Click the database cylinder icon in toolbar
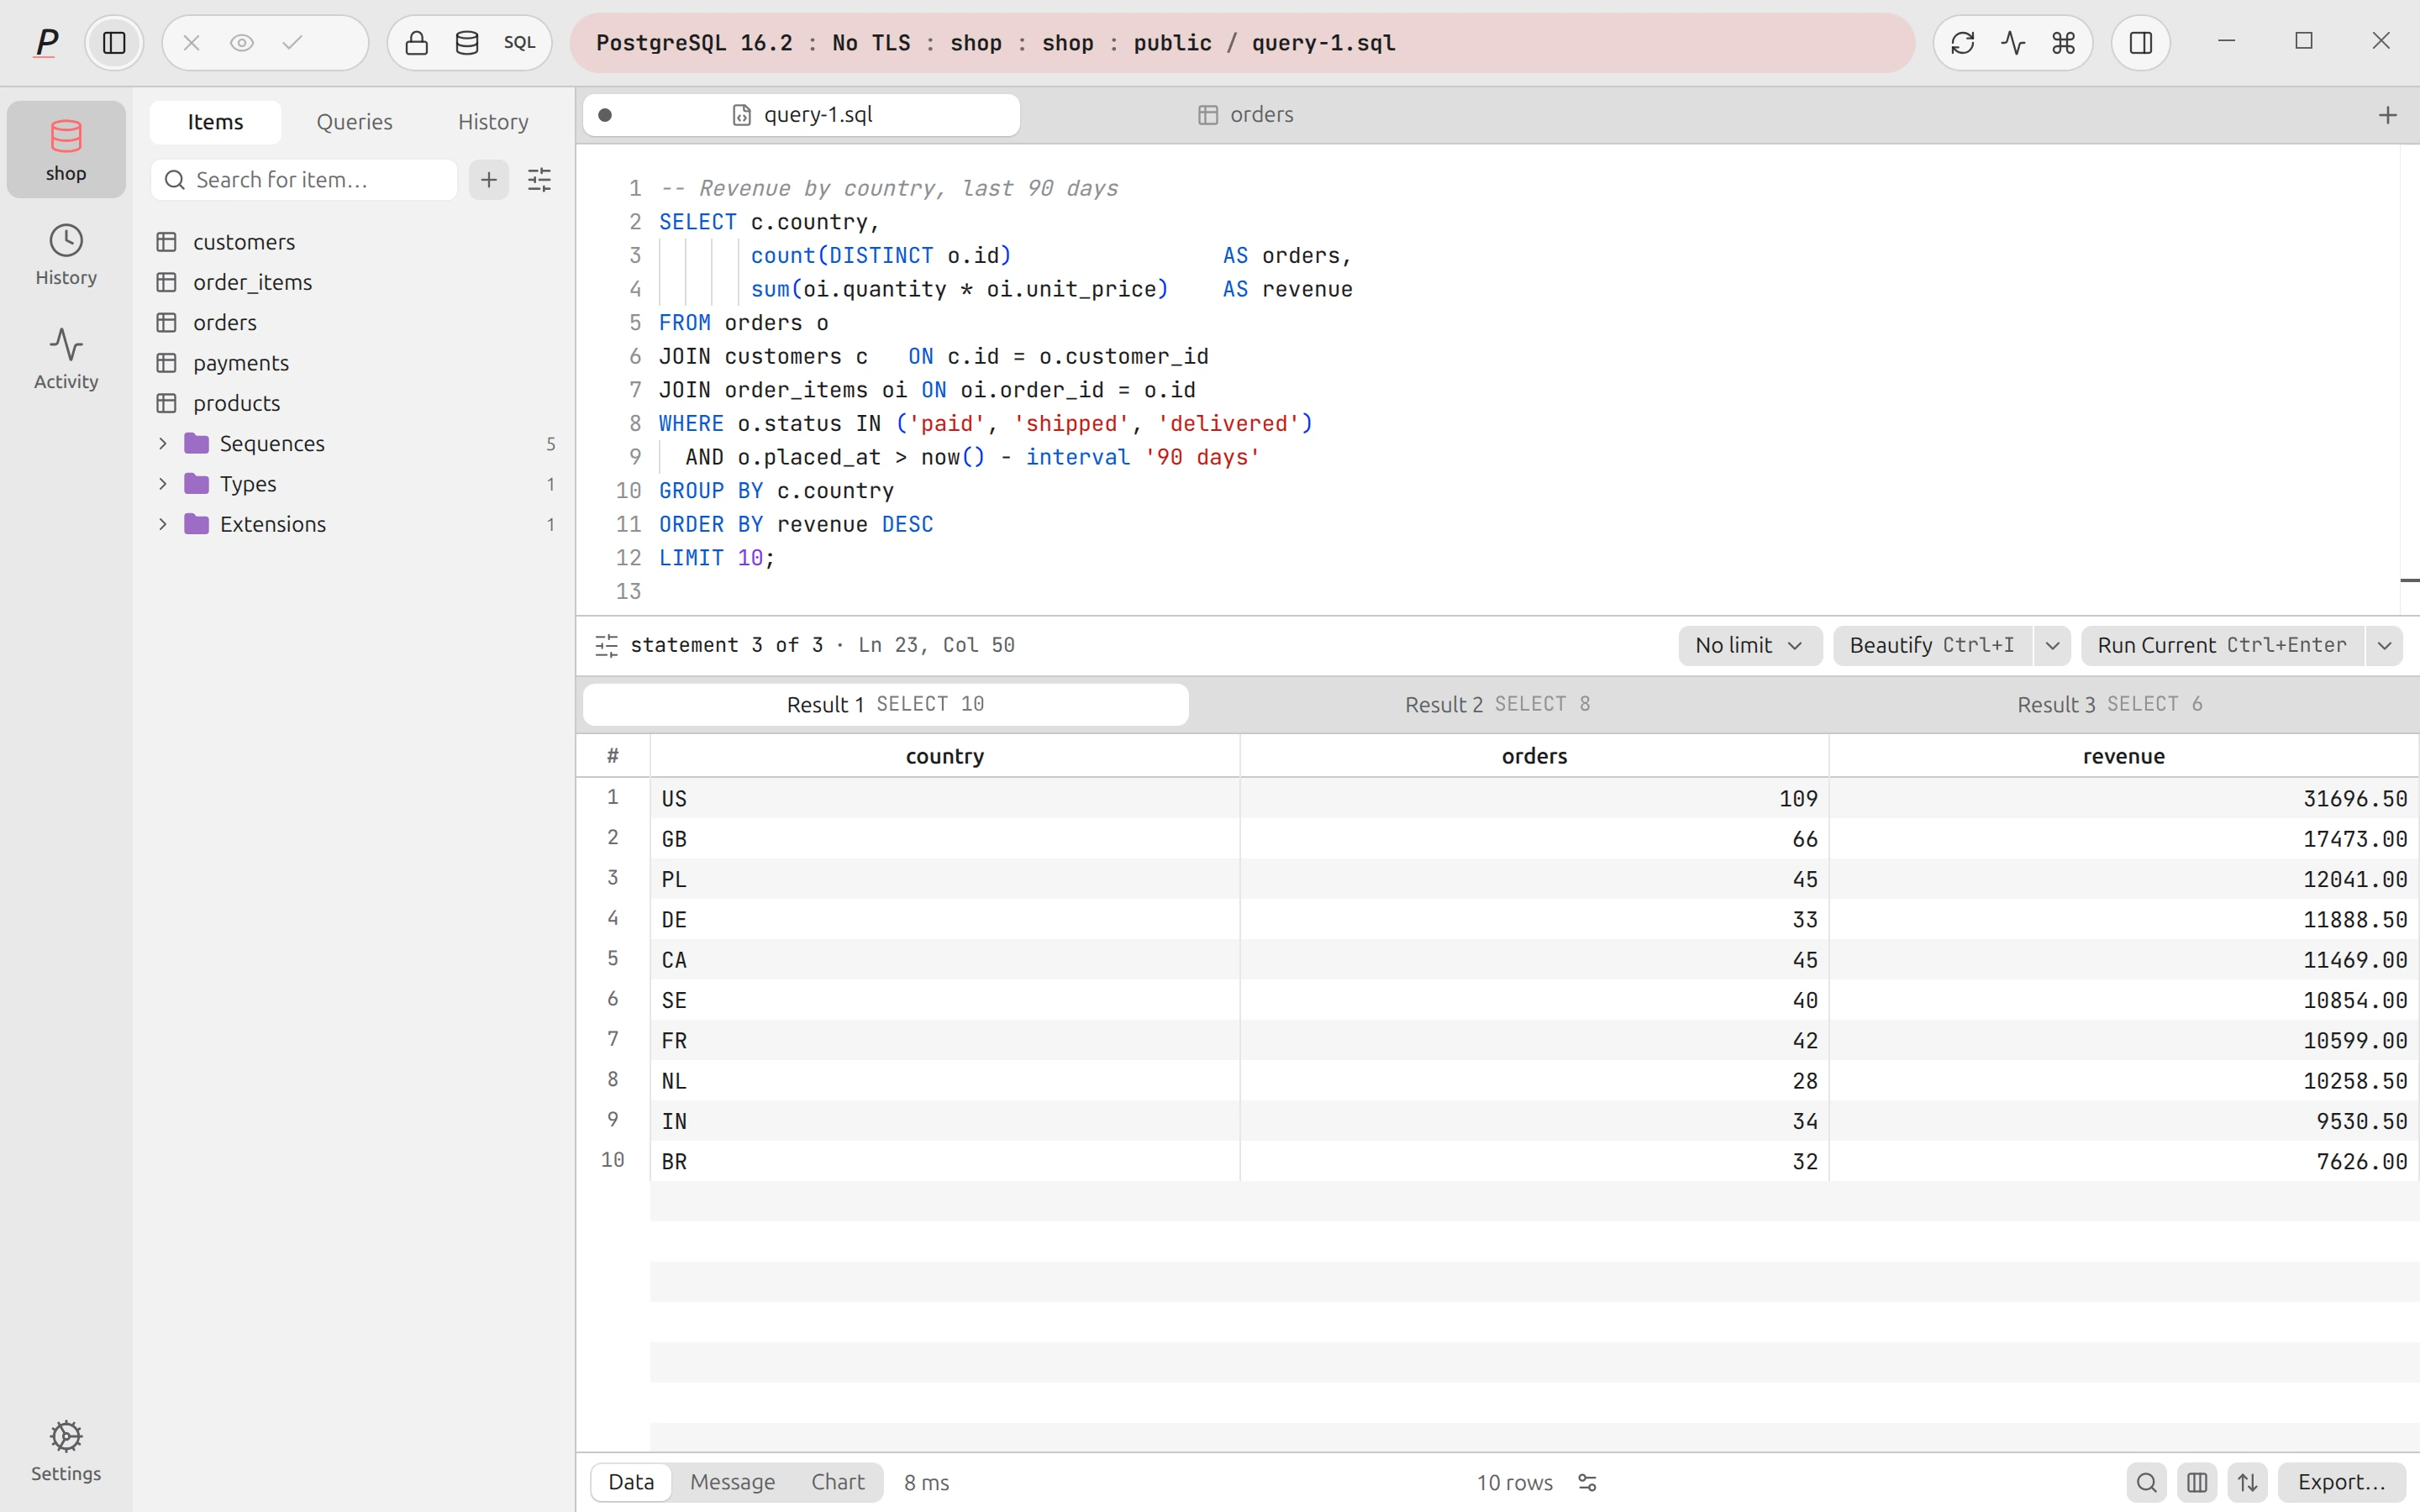 point(467,43)
